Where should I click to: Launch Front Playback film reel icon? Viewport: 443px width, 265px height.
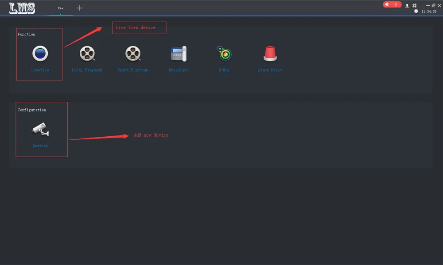click(x=133, y=54)
